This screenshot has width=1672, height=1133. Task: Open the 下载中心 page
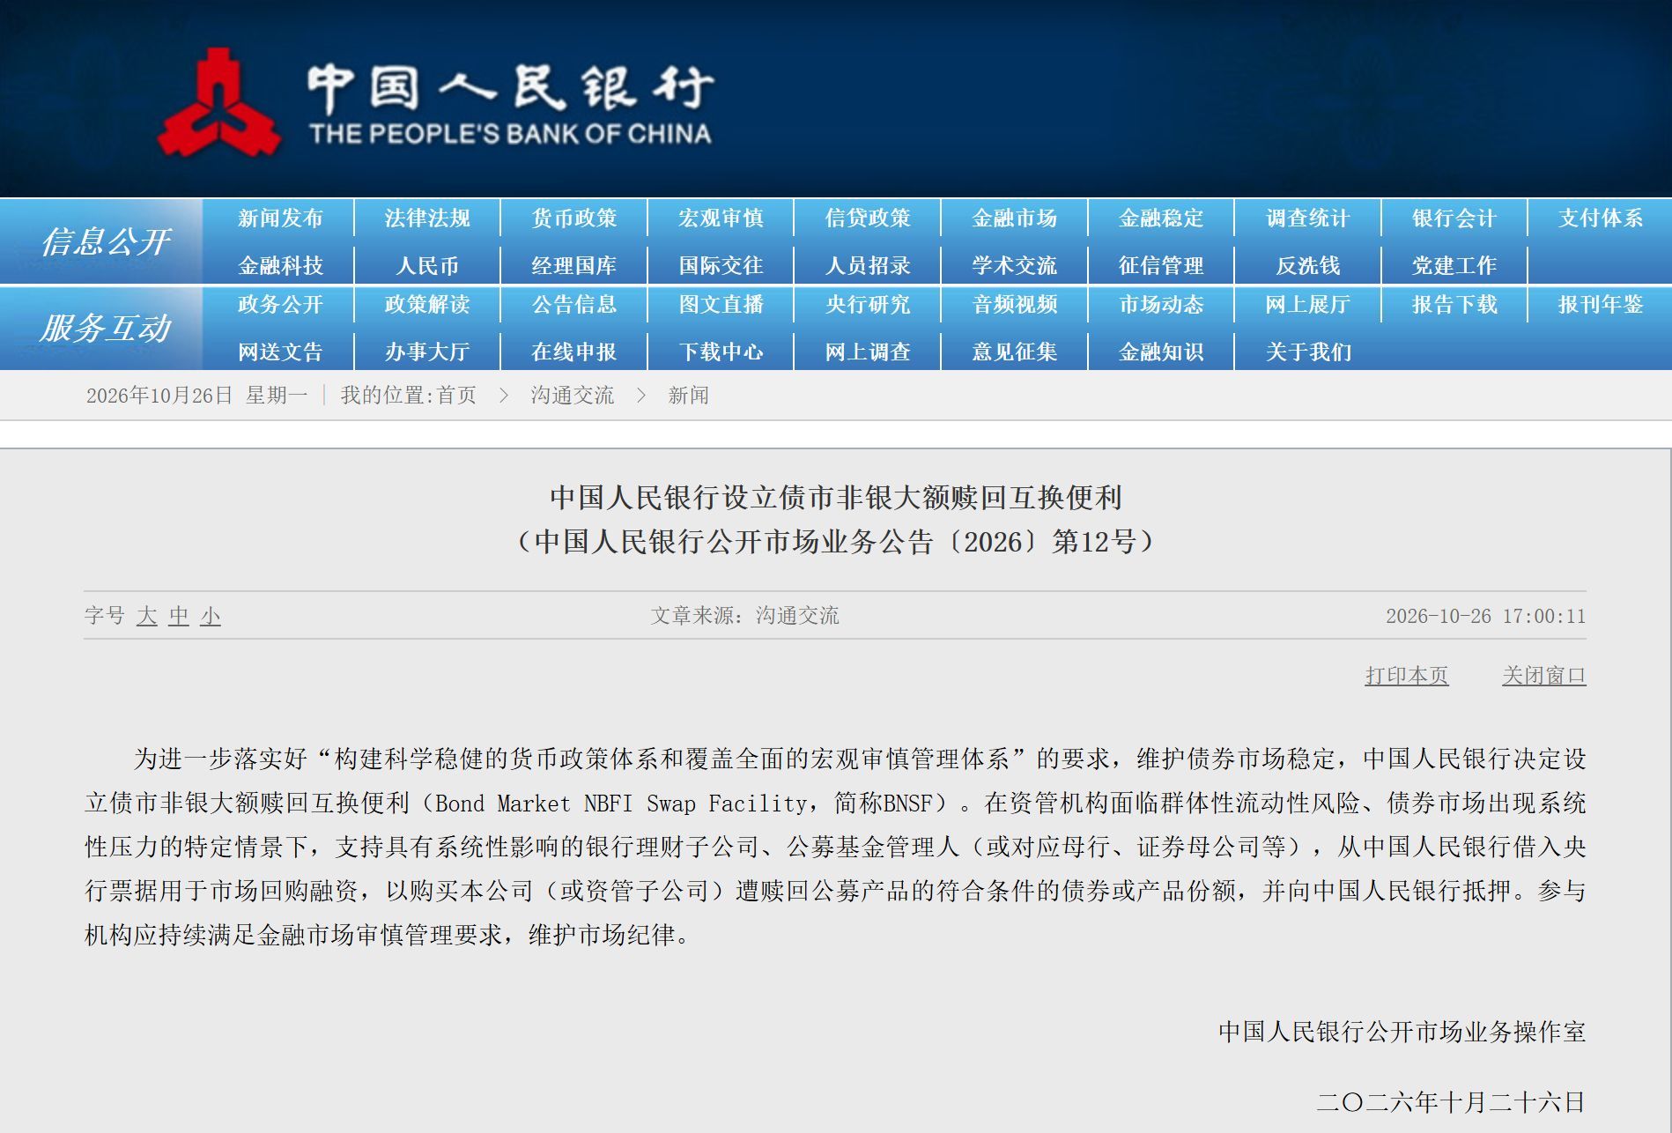[x=721, y=352]
